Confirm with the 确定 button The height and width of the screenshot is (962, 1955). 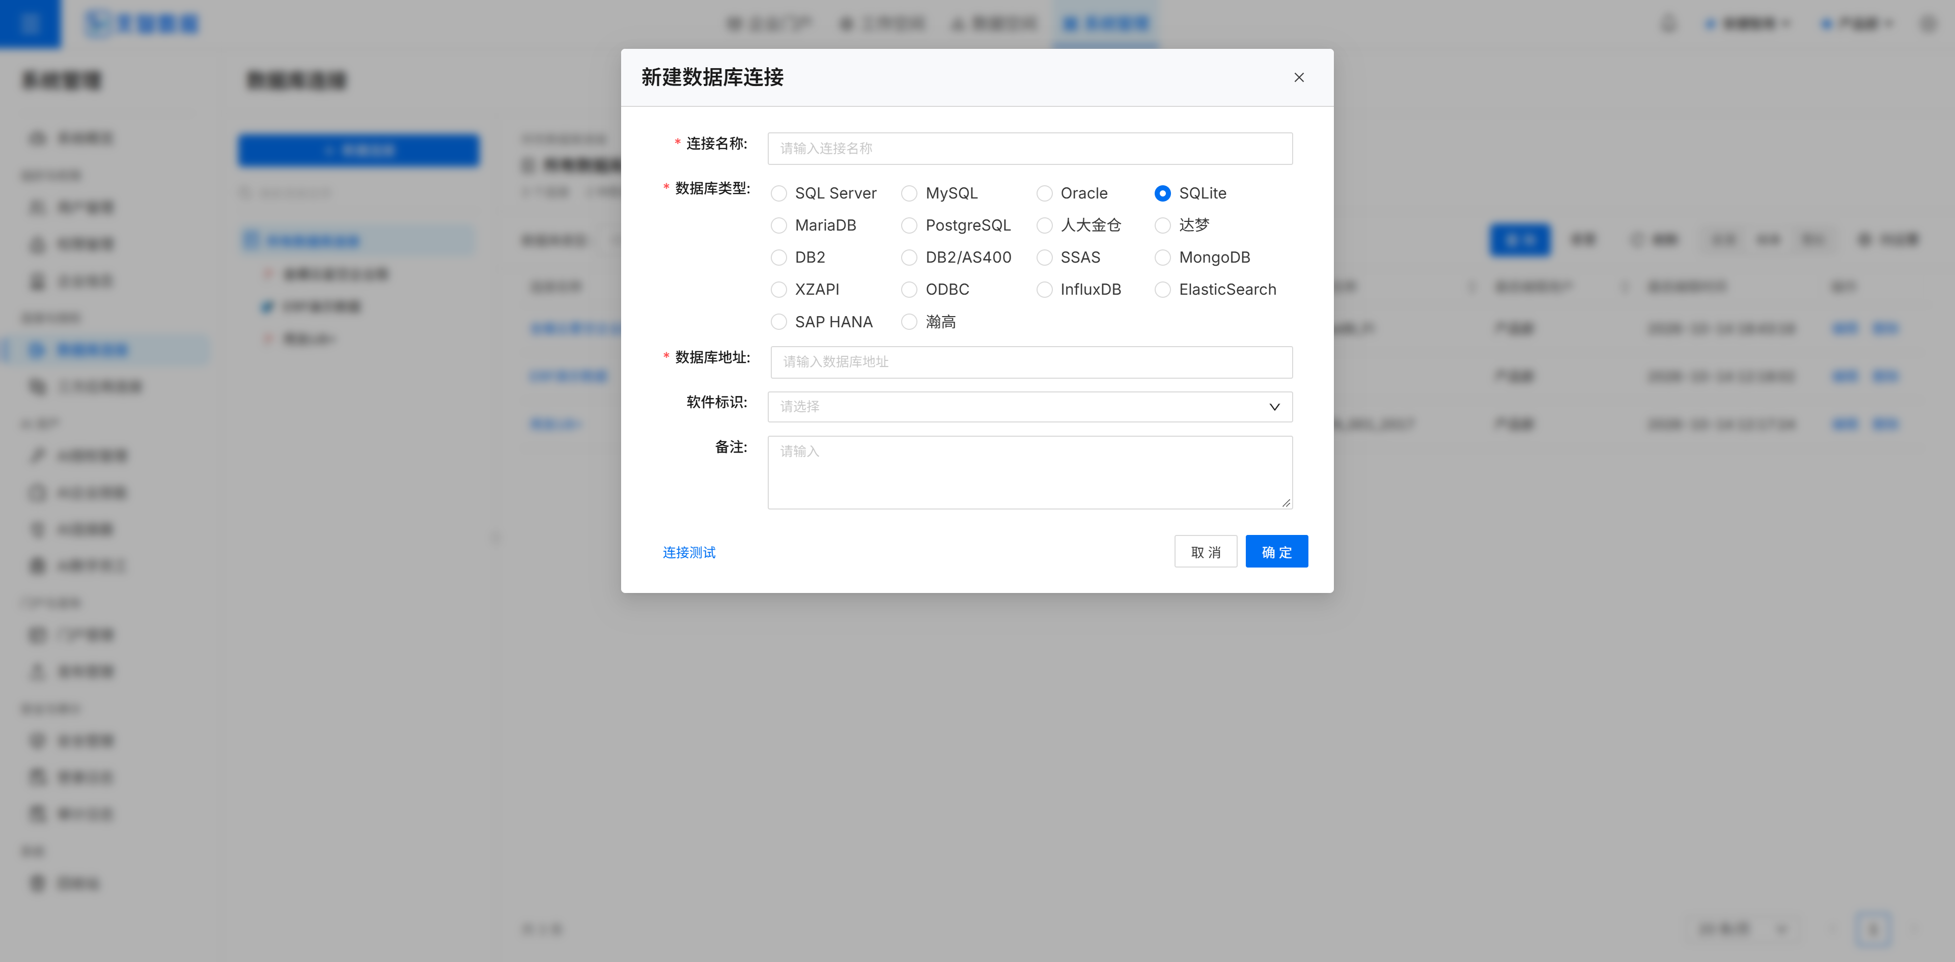coord(1276,552)
